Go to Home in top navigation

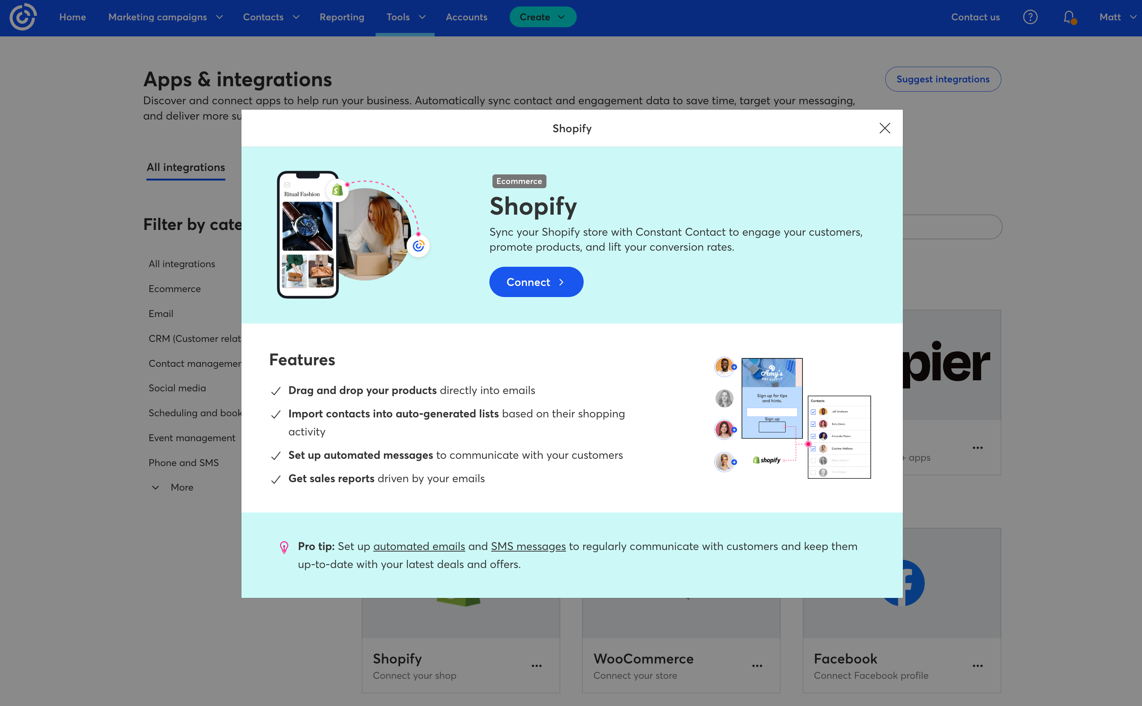coord(72,17)
